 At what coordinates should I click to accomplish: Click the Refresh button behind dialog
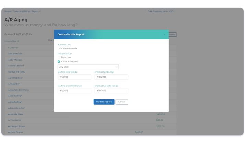(173, 35)
